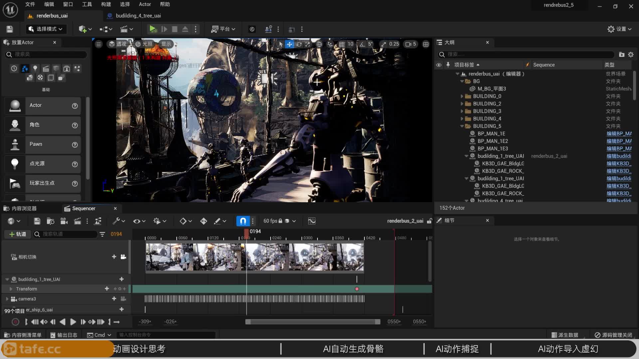Click the cinematics clapperboard icon in the toolbar

124,29
